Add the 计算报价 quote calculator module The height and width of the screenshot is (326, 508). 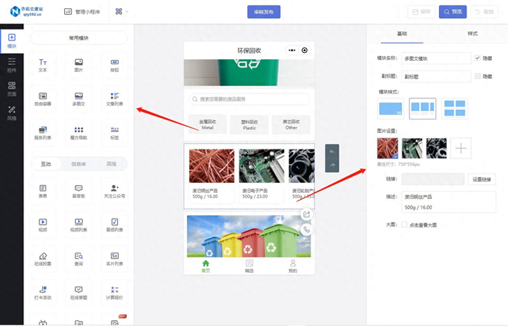click(x=114, y=292)
